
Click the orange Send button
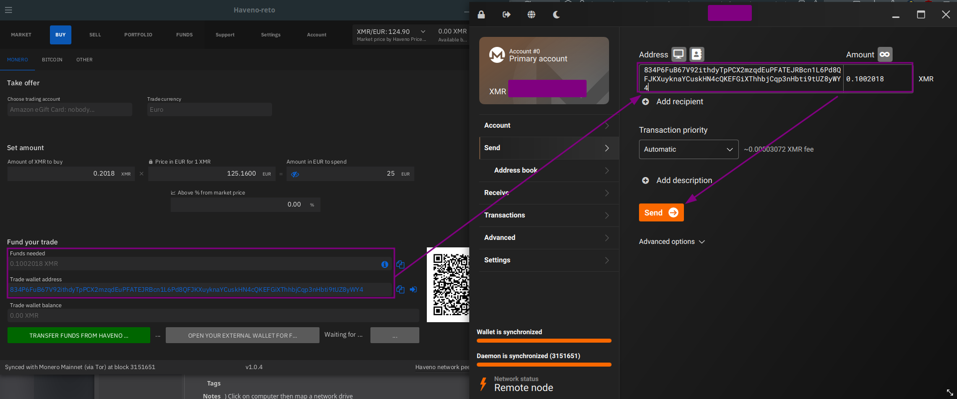click(x=661, y=213)
